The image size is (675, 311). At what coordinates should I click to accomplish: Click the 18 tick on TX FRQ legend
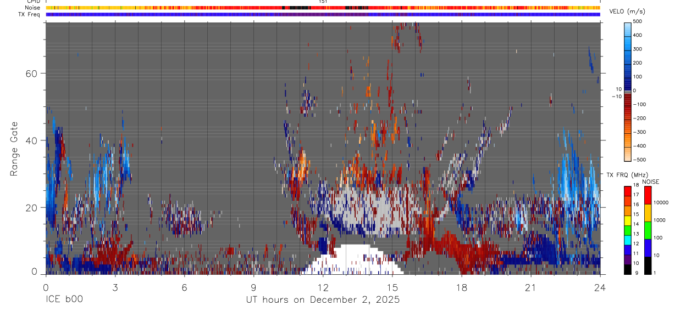[x=637, y=185]
